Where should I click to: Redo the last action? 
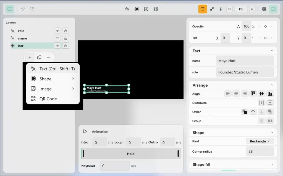coord(32,9)
